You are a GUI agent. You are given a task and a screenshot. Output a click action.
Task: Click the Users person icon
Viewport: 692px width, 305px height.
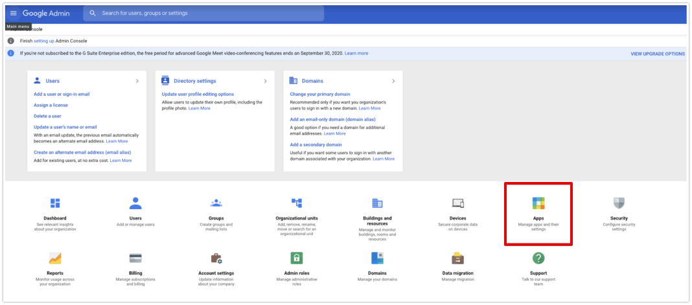tap(135, 203)
